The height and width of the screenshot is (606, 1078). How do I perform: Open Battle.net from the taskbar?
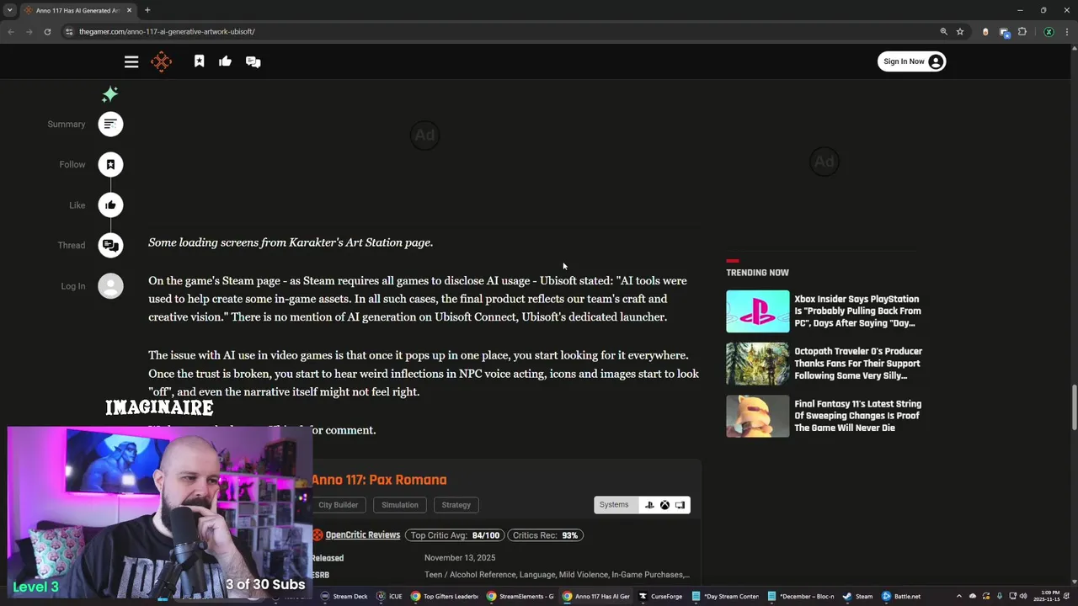pos(902,596)
